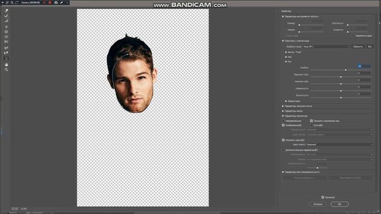The height and width of the screenshot is (214, 381).
Task: Click the 'Ширина рта' slider handle
Action: pos(341,91)
